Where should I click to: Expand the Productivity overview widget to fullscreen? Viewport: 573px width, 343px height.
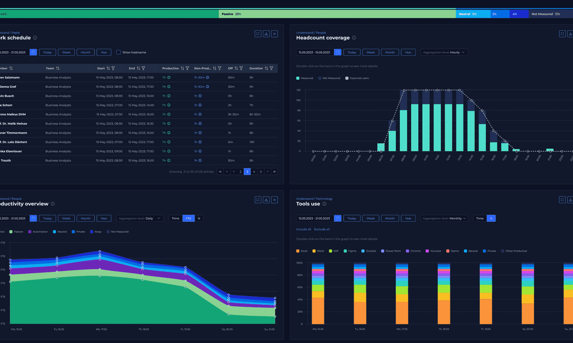[x=258, y=200]
